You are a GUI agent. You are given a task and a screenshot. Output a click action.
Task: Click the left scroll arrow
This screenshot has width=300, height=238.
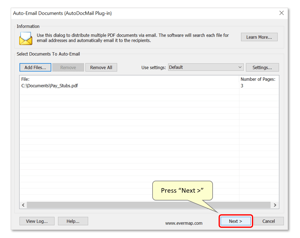23,205
